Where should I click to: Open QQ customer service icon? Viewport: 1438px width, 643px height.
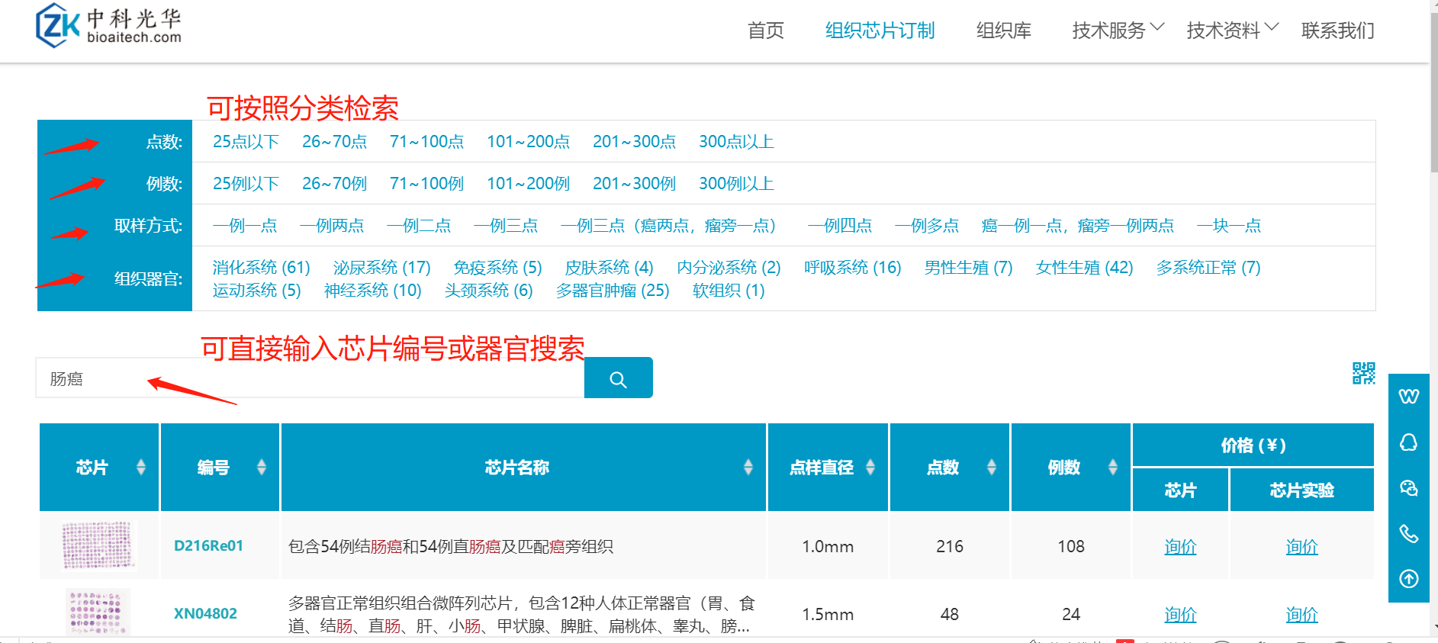tap(1409, 442)
